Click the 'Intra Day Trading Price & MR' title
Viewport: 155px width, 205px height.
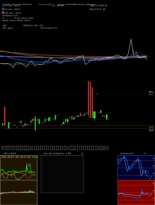click(x=57, y=153)
